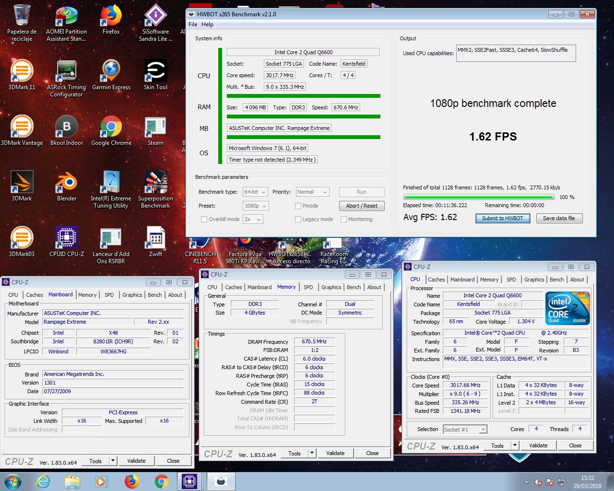Select Caches tab in right CPU-Z window

(437, 280)
